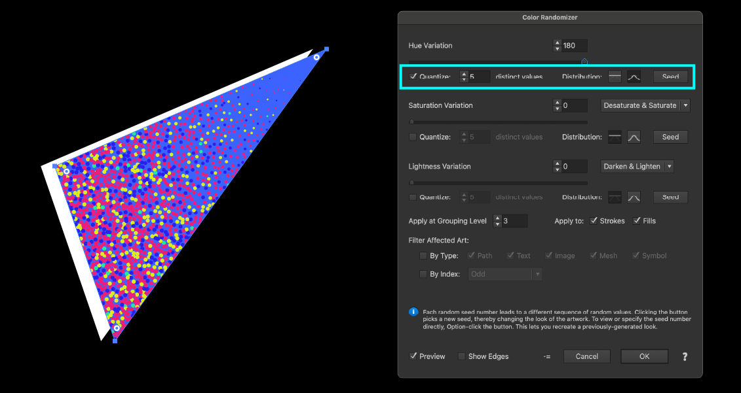Click the Apply at Grouping Level value field
The height and width of the screenshot is (393, 741).
[514, 221]
